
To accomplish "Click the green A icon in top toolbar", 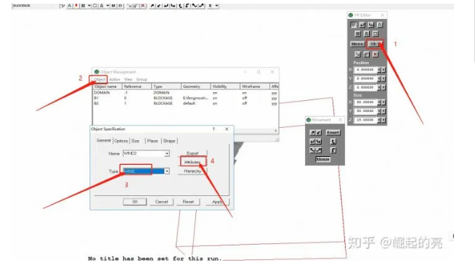I will point(70,6).
